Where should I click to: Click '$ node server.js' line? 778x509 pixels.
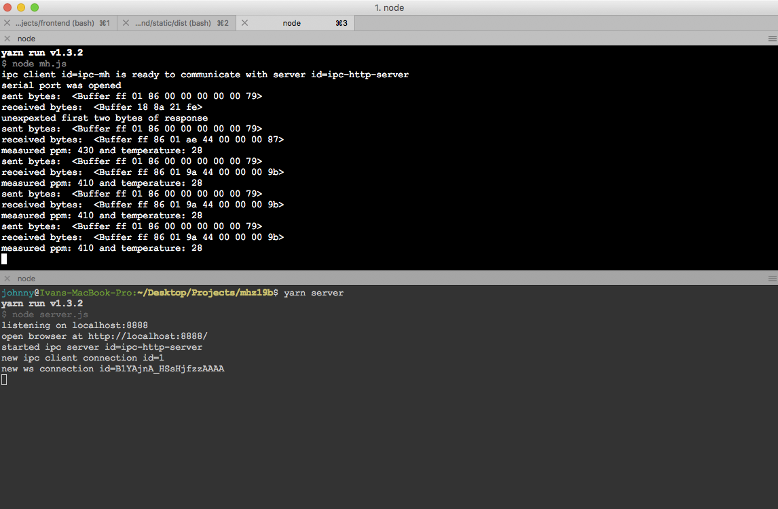pyautogui.click(x=45, y=314)
